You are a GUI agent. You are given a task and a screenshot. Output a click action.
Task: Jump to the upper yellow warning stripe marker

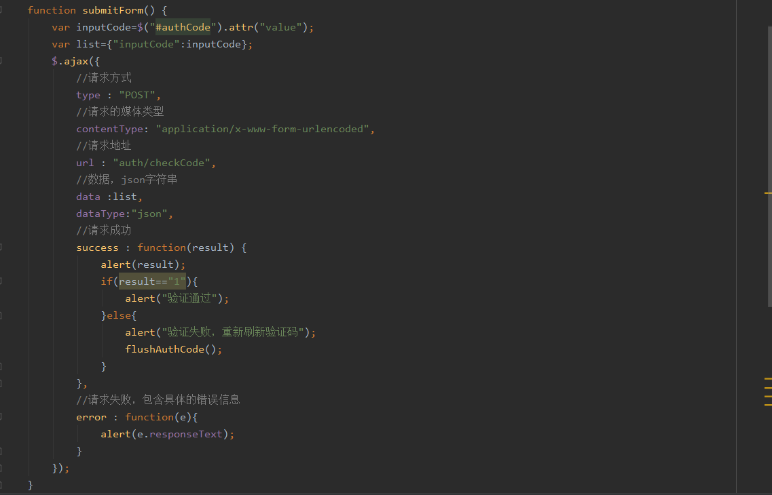[768, 193]
